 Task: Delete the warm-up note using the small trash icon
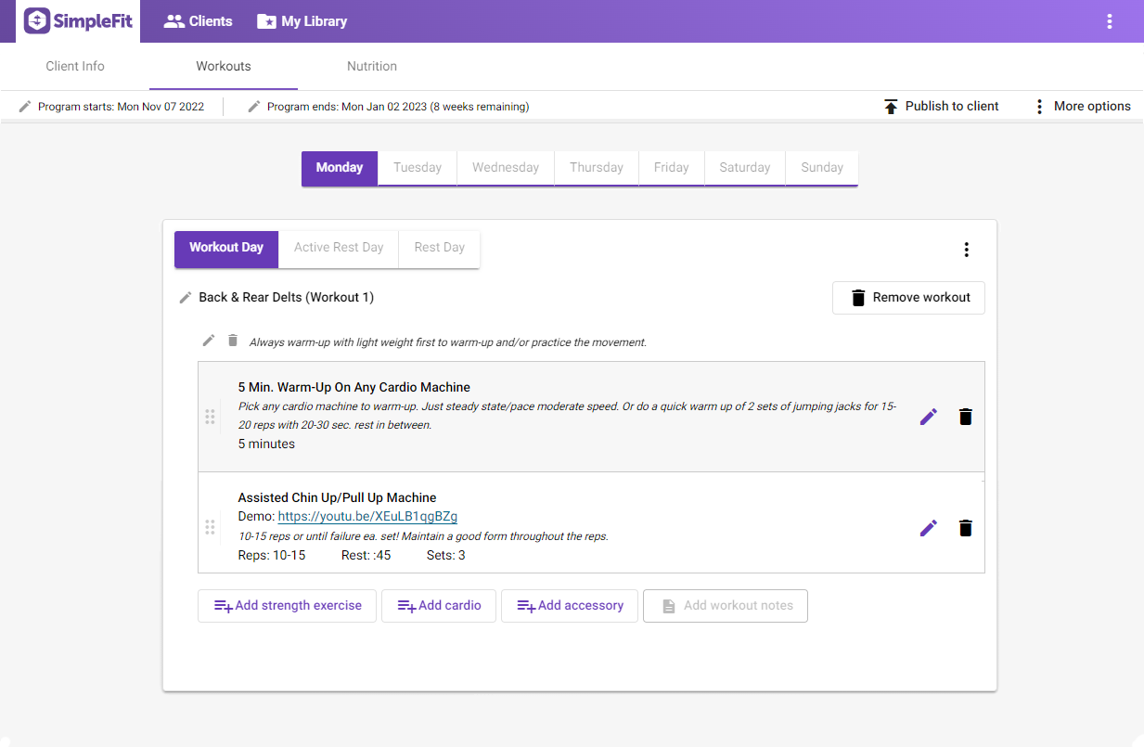(232, 340)
